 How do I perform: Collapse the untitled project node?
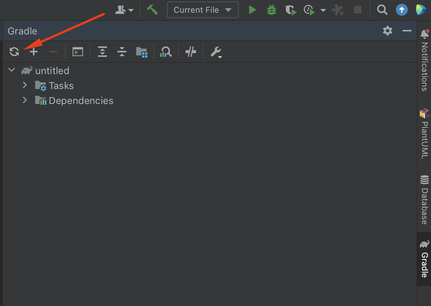coord(12,70)
